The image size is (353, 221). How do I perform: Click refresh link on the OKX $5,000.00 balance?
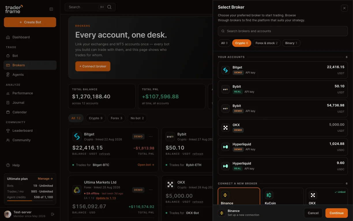198,202
